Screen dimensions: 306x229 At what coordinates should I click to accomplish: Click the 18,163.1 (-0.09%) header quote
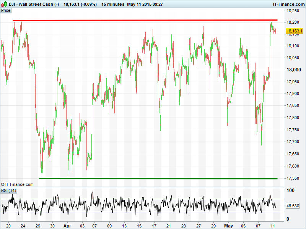tap(80, 4)
